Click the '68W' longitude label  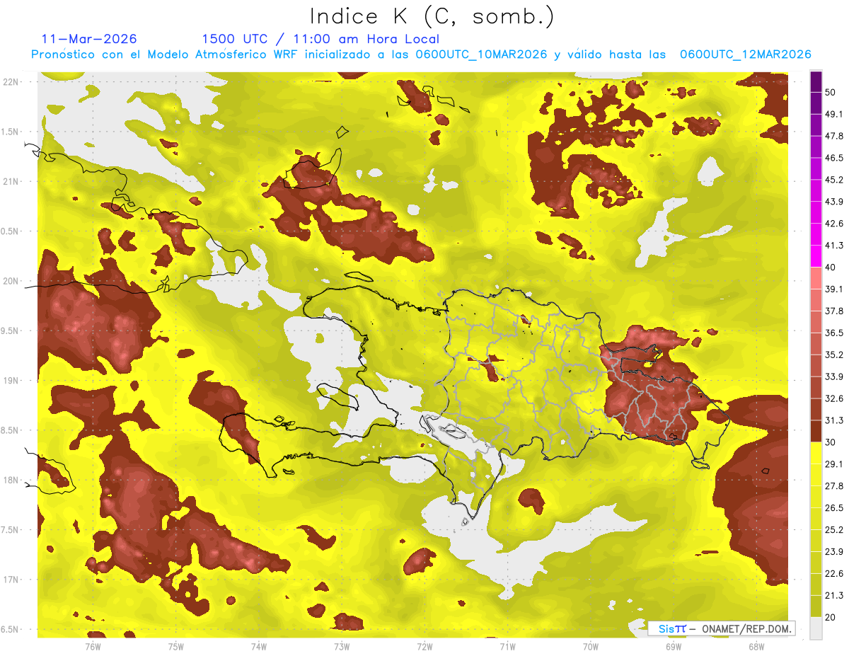(x=756, y=647)
